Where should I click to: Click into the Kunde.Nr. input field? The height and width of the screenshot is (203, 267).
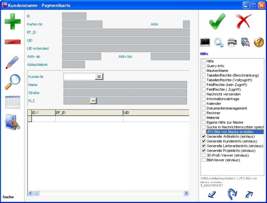pyautogui.click(x=79, y=77)
